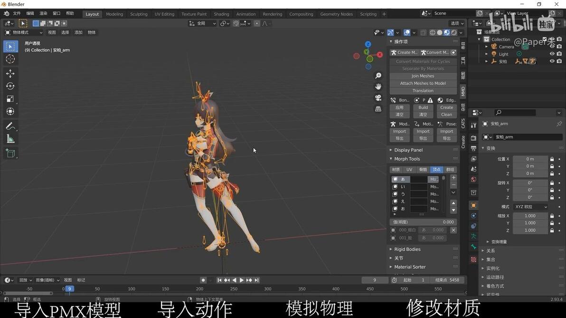Select the Measure tool
The image size is (566, 318).
10,139
